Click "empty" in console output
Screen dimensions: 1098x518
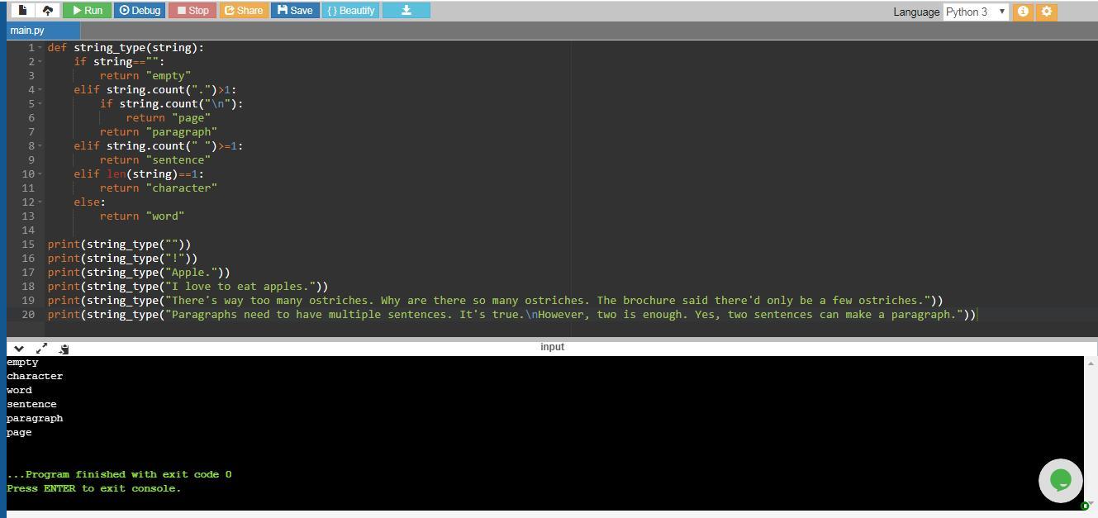click(x=22, y=362)
